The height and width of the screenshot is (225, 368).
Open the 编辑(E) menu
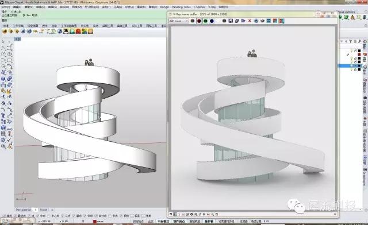pos(17,7)
